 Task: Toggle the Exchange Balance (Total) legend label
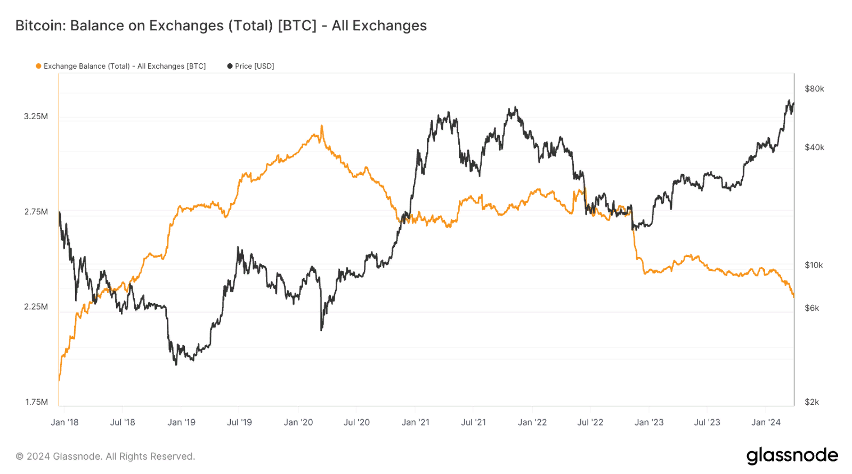point(124,66)
